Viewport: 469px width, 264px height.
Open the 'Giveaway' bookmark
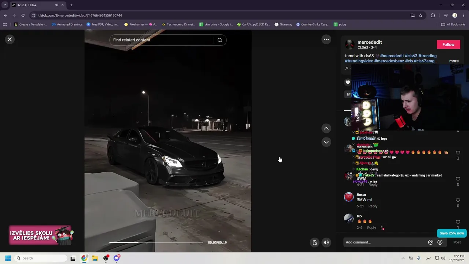(x=283, y=25)
